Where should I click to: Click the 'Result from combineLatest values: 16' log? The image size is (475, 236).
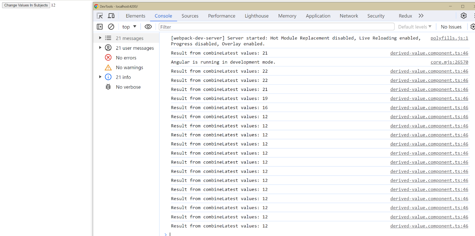point(219,107)
